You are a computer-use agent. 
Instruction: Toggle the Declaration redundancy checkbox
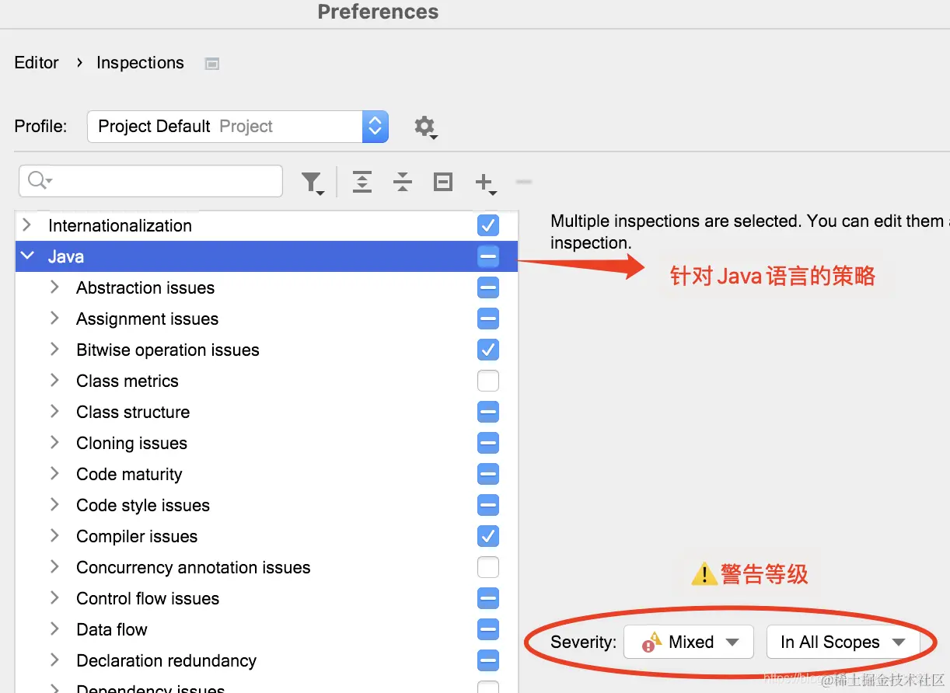click(x=488, y=660)
